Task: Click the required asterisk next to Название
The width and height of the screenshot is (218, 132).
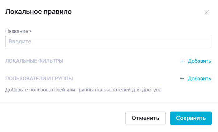Action: 31,31
